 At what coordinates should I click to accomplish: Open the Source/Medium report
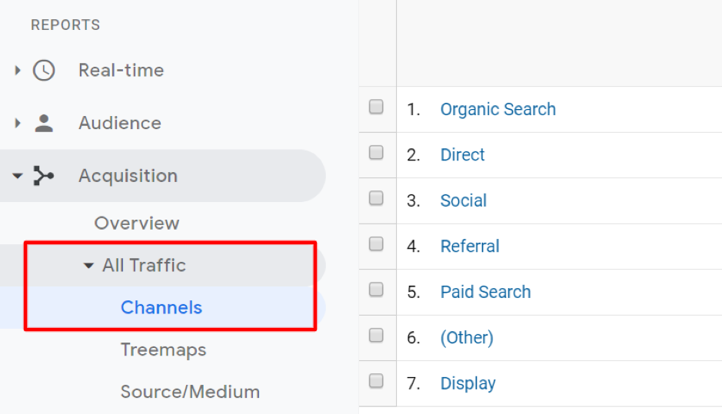point(190,392)
